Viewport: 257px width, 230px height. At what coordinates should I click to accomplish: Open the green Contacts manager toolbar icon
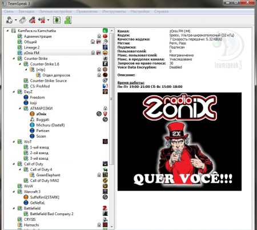[x=68, y=20]
